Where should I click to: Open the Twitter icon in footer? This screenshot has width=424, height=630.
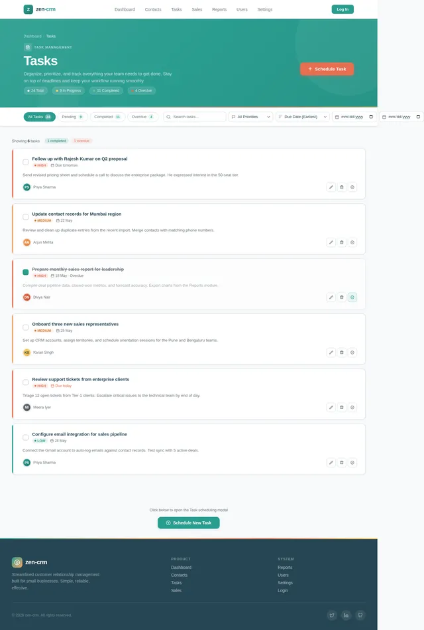pyautogui.click(x=332, y=615)
